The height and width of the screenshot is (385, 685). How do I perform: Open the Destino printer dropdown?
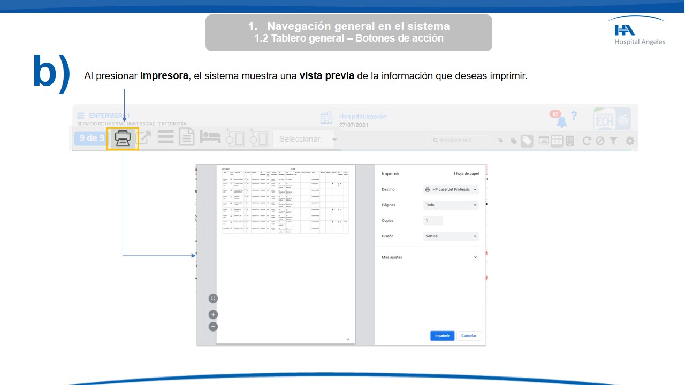pos(451,189)
